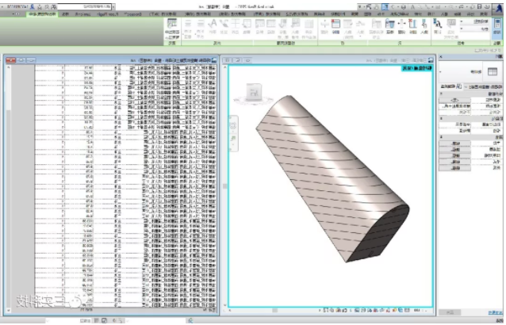The image size is (506, 325).
Task: Click the zoom tool on navigation bar
Action: [234, 140]
